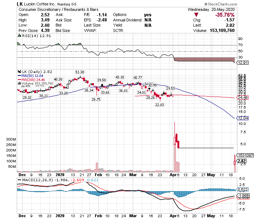Click the 26.75 low price label
This screenshot has width=254, height=219.
(96, 99)
